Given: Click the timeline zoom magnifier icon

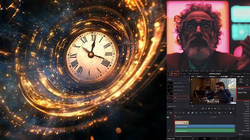Looking at the screenshot, I should [x=219, y=113].
